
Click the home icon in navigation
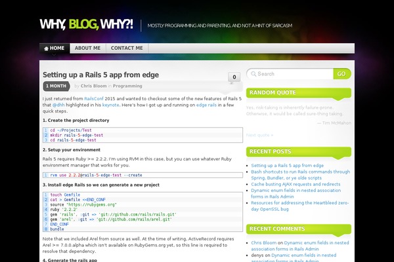tap(46, 48)
